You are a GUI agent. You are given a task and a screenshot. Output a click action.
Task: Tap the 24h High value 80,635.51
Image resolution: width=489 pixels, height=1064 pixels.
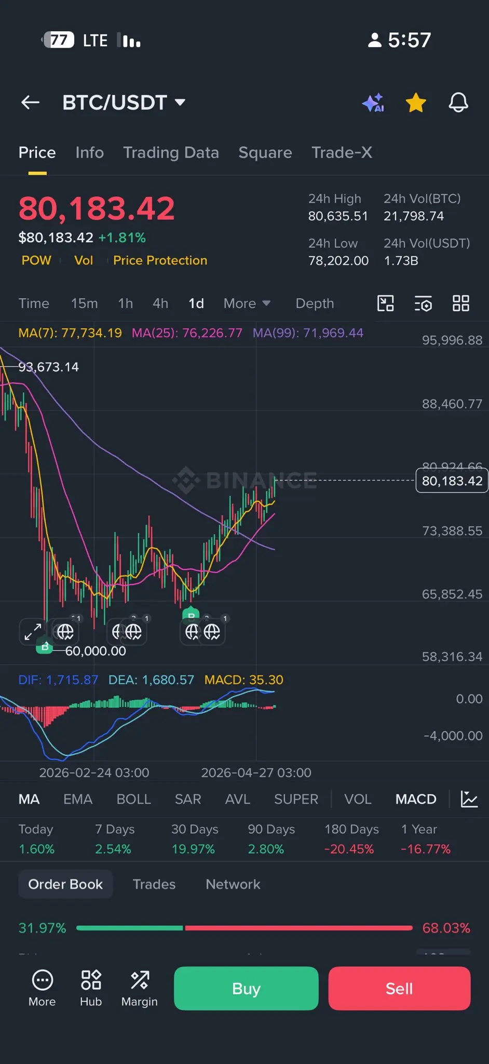coord(338,216)
